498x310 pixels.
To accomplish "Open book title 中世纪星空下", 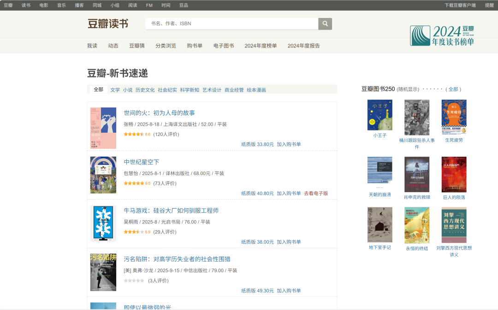I will pos(142,162).
